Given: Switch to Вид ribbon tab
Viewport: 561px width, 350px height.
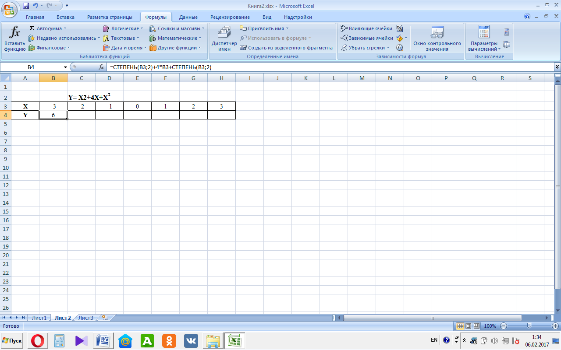Looking at the screenshot, I should (x=267, y=17).
